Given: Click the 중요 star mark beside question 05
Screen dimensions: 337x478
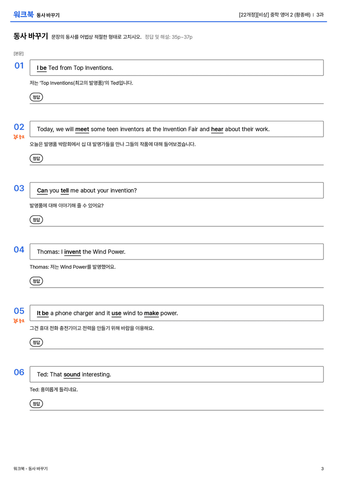Looking at the screenshot, I should point(19,321).
